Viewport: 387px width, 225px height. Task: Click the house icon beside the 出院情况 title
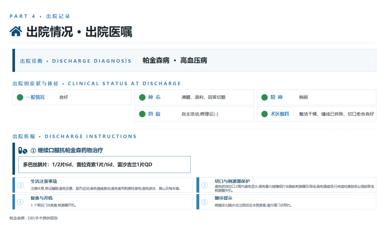coord(16,32)
